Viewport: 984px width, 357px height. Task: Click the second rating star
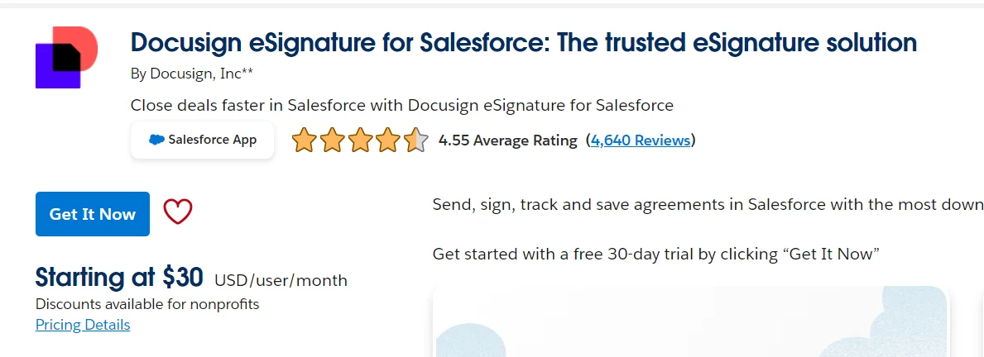click(x=332, y=140)
